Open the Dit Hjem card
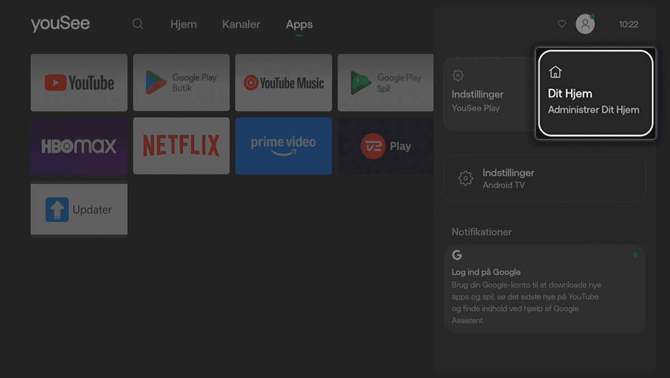This screenshot has width=670, height=378. [595, 93]
